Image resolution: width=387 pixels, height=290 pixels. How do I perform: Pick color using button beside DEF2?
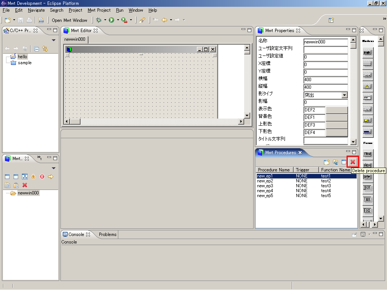pos(337,110)
